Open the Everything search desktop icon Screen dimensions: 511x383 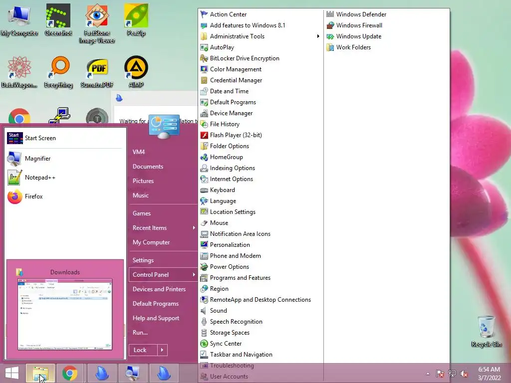[58, 72]
